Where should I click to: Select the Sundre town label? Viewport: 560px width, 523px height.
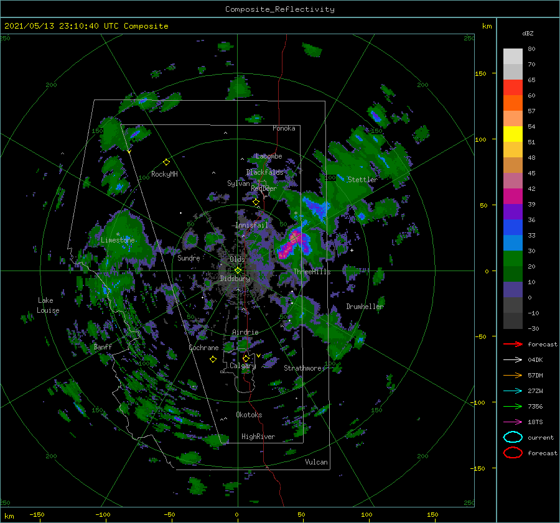[189, 257]
